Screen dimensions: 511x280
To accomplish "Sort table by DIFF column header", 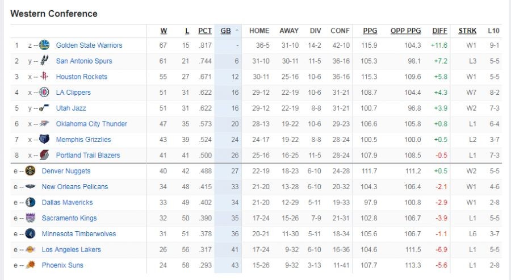I will [439, 31].
